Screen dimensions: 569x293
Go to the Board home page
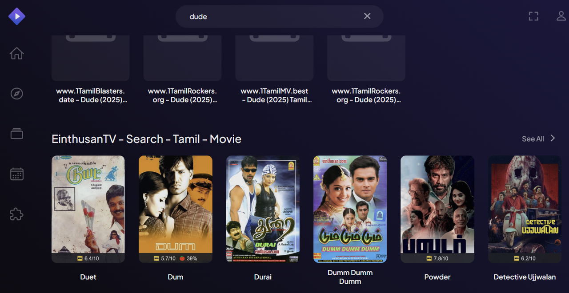pyautogui.click(x=16, y=53)
